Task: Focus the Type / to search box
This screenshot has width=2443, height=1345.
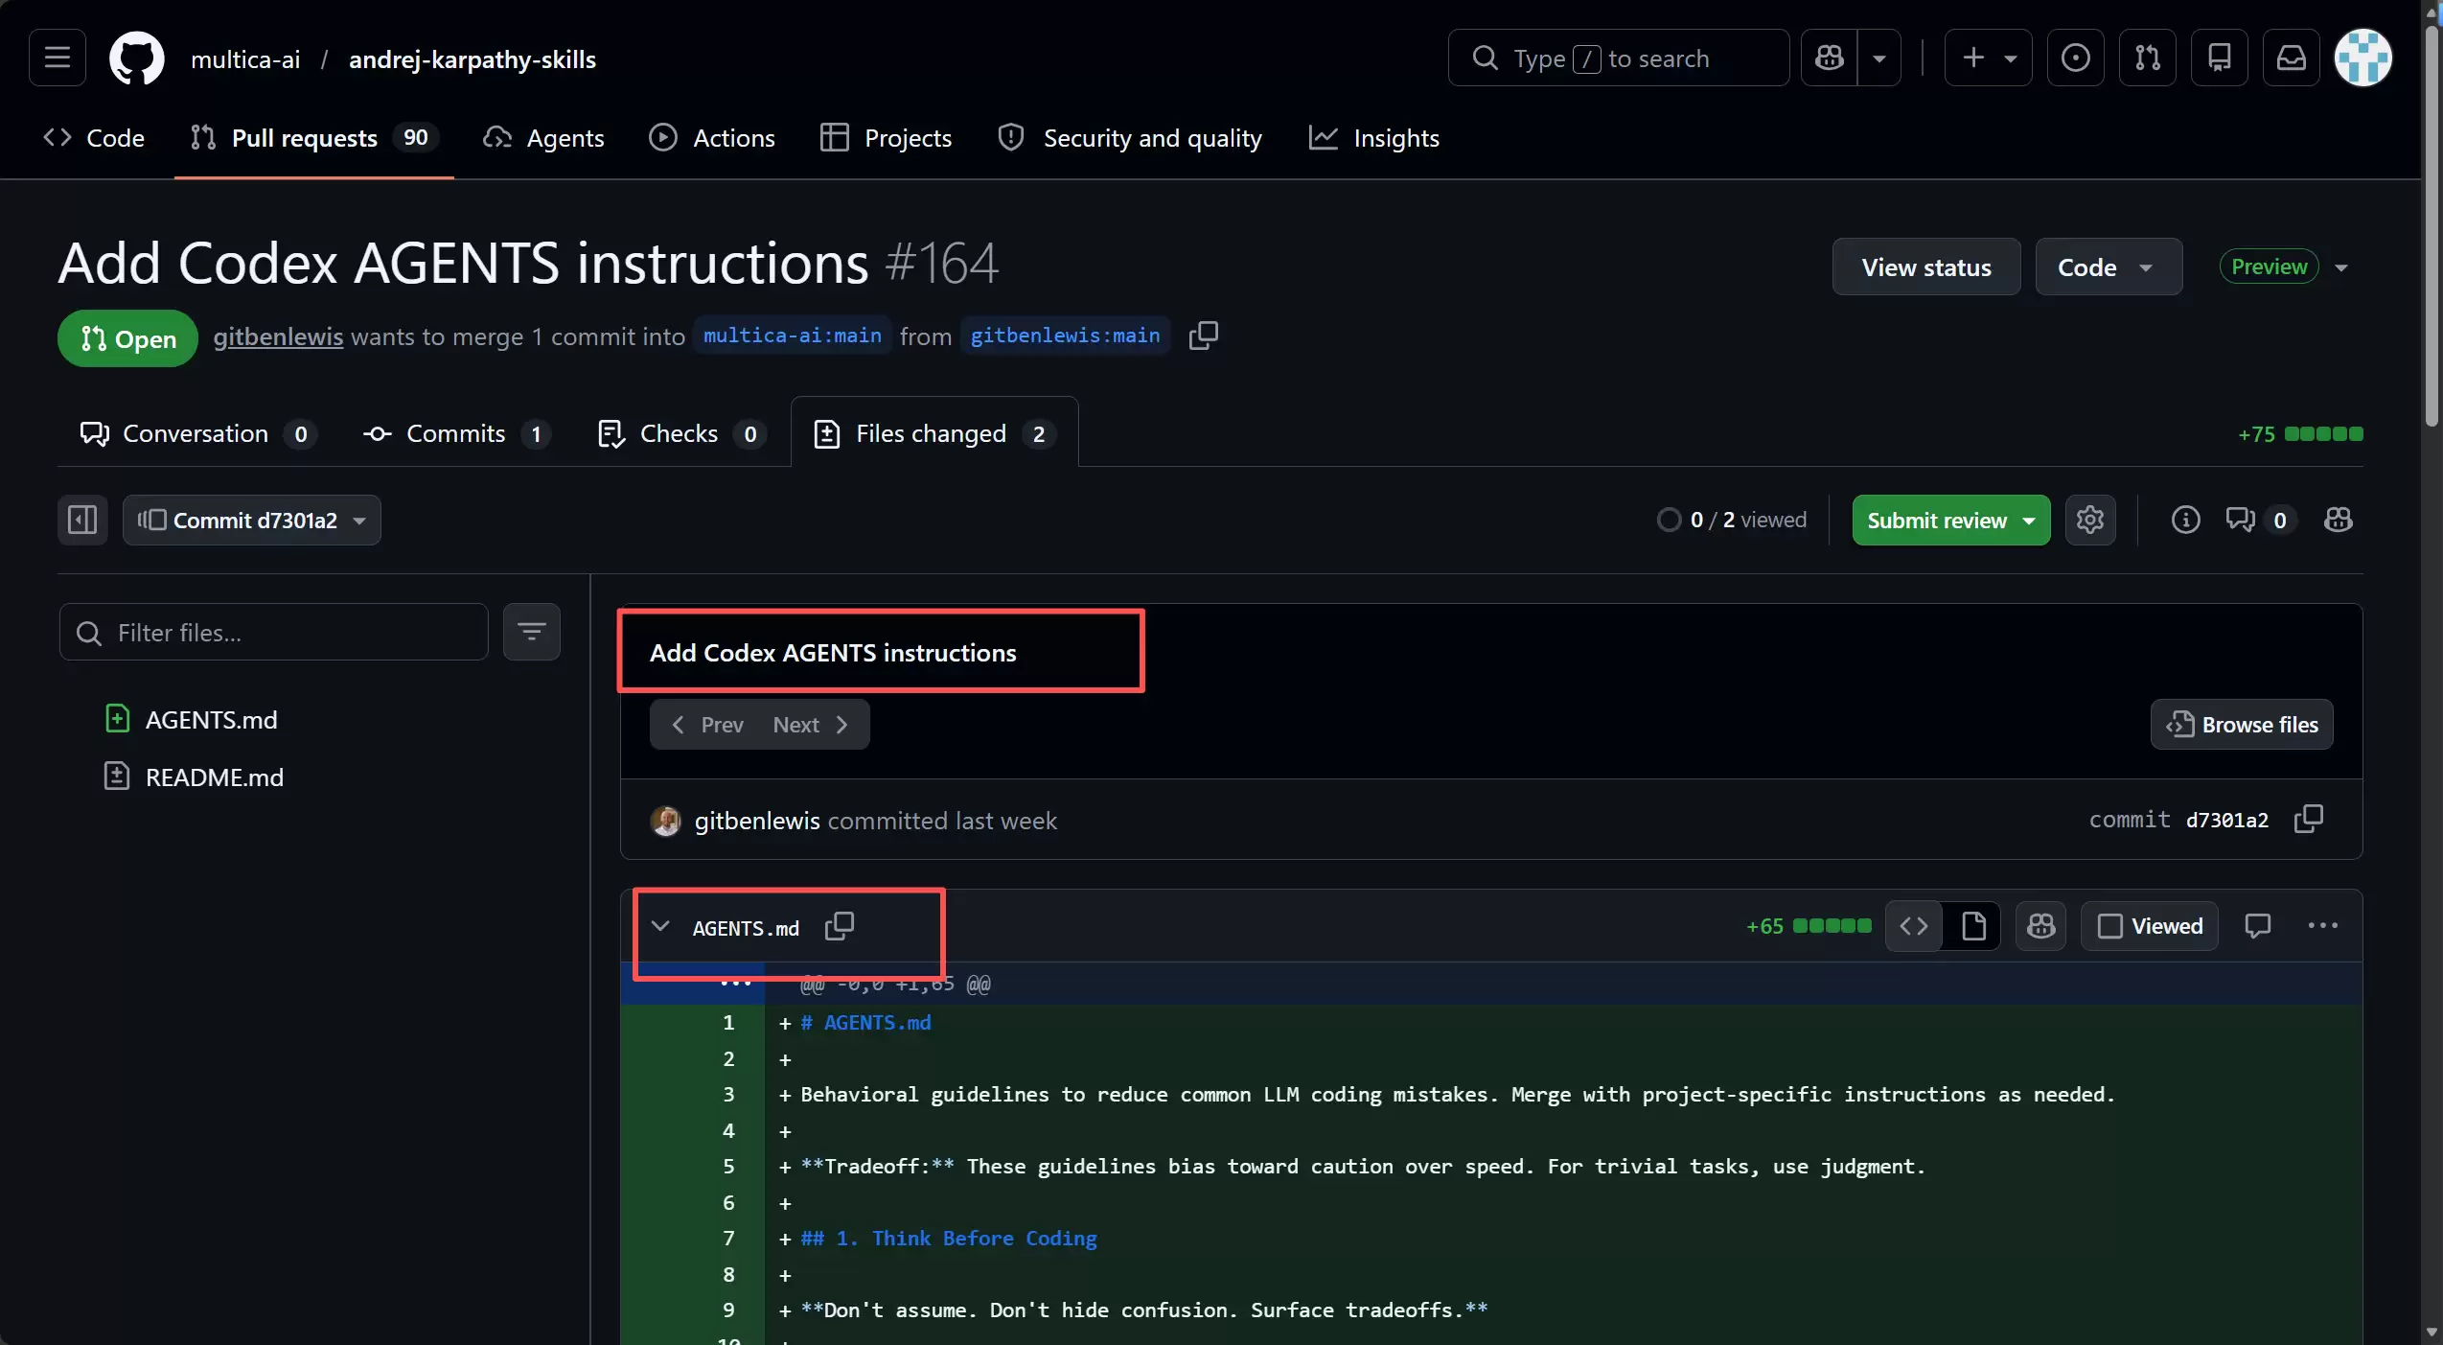Action: 1618,58
